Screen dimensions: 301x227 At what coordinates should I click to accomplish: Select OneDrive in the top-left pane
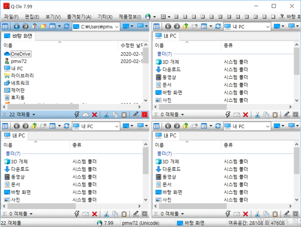pos(21,54)
